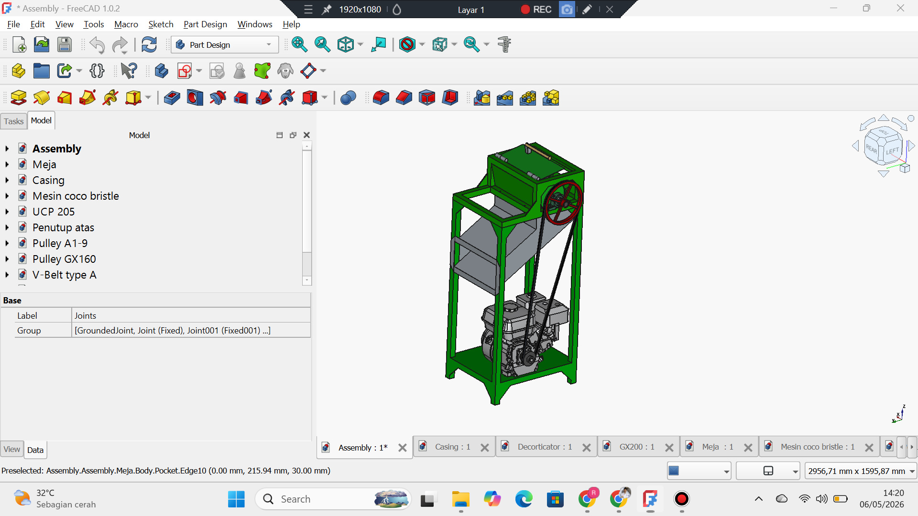
Task: Save the document with the disk icon
Action: click(x=65, y=44)
